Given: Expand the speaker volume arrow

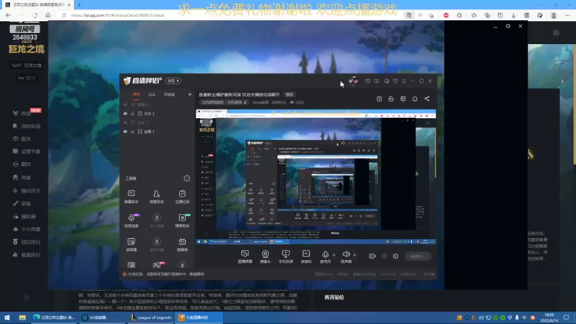Looking at the screenshot, I should tap(354, 255).
